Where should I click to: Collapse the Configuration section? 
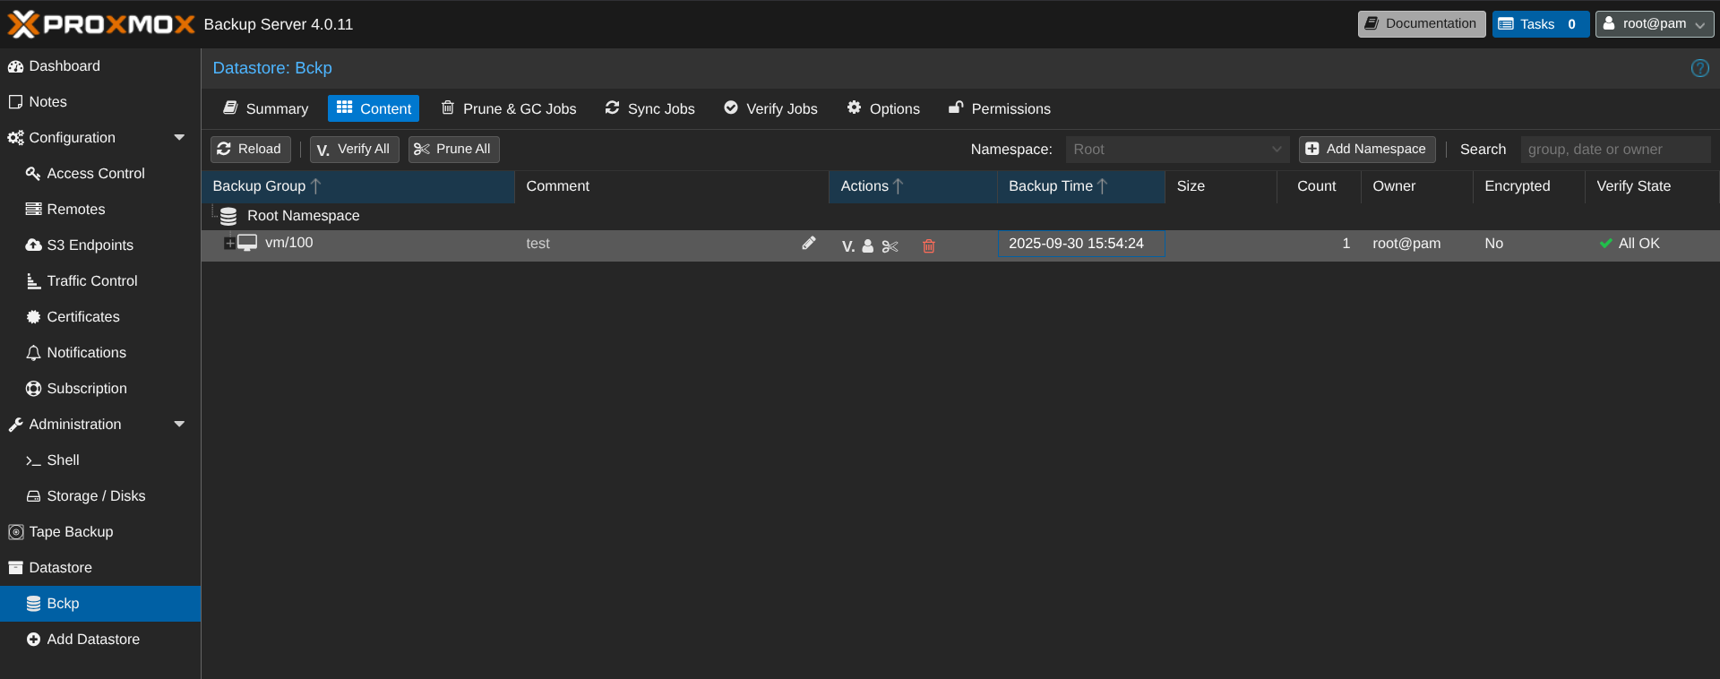179,138
